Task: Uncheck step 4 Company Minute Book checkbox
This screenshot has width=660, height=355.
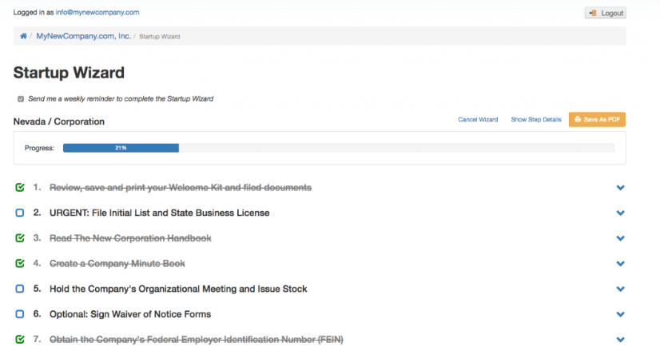Action: point(20,263)
